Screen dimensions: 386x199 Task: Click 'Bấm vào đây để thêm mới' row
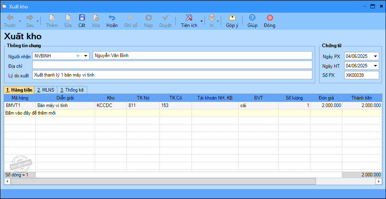[x=193, y=113]
